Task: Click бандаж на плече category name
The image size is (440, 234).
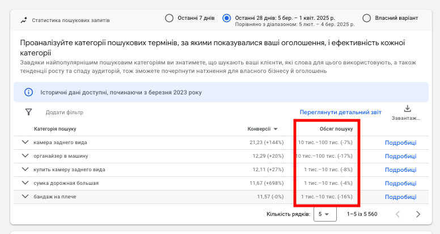Action: pos(55,197)
